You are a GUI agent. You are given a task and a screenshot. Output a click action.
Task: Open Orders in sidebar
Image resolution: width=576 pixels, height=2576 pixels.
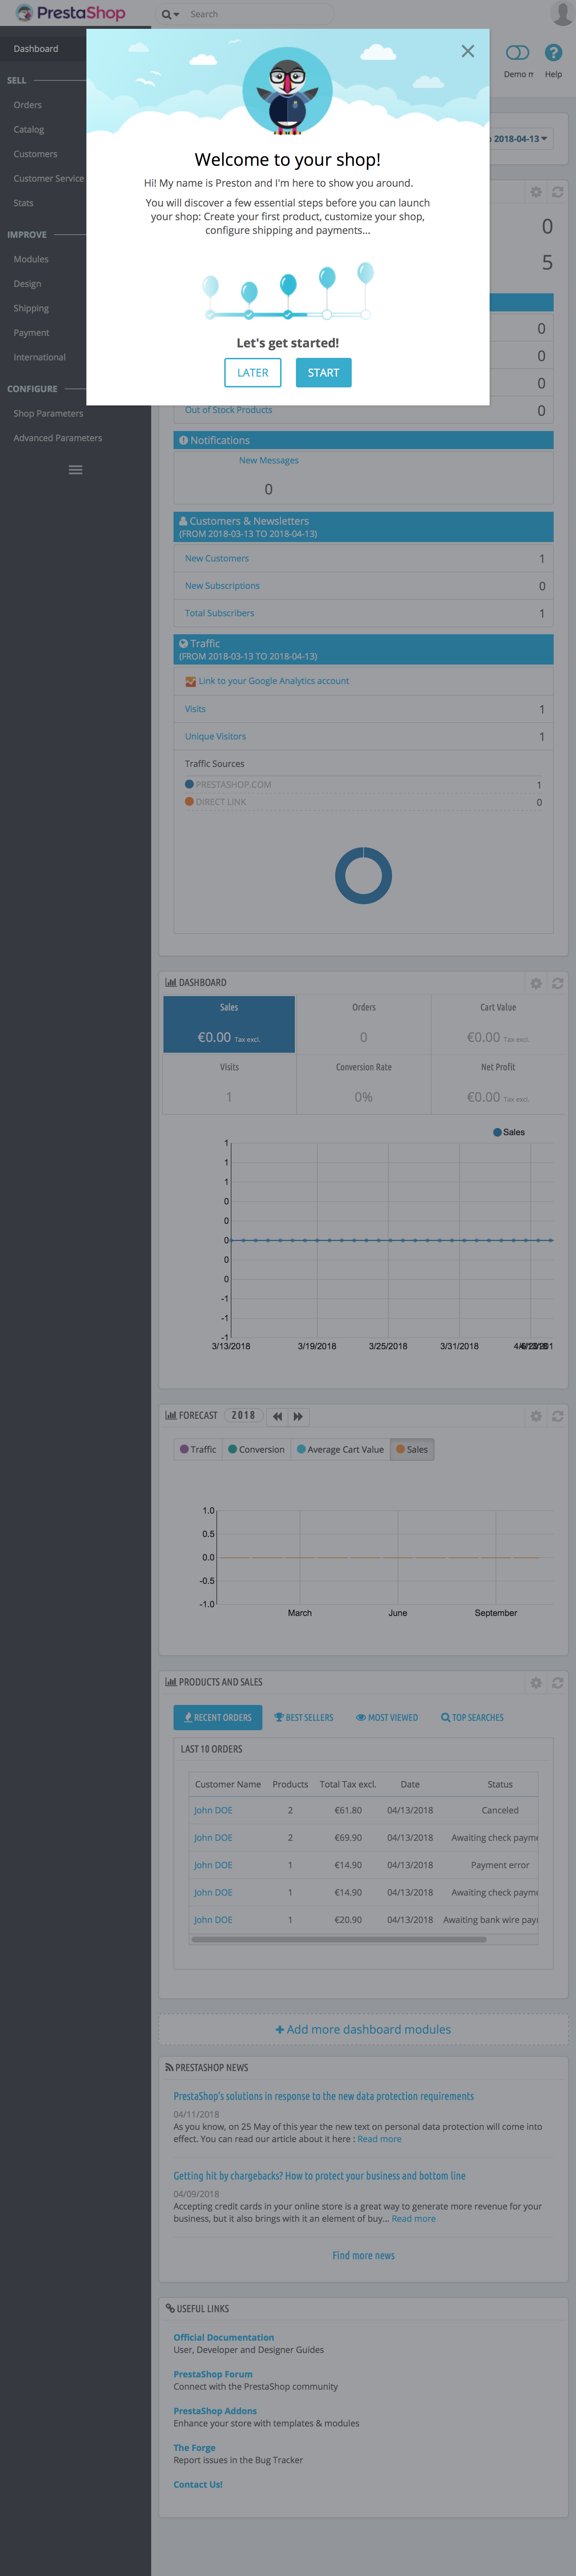pyautogui.click(x=28, y=105)
